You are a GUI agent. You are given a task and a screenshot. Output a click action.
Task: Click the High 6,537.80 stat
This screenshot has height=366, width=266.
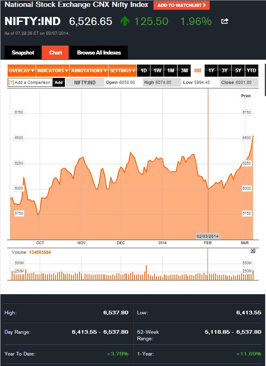coord(116,313)
